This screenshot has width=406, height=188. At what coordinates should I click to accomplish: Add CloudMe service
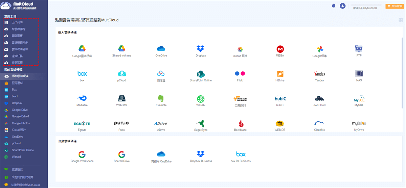pos(319,126)
